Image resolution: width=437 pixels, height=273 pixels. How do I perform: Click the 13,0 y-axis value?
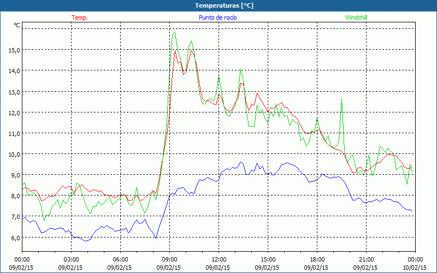tap(14, 92)
